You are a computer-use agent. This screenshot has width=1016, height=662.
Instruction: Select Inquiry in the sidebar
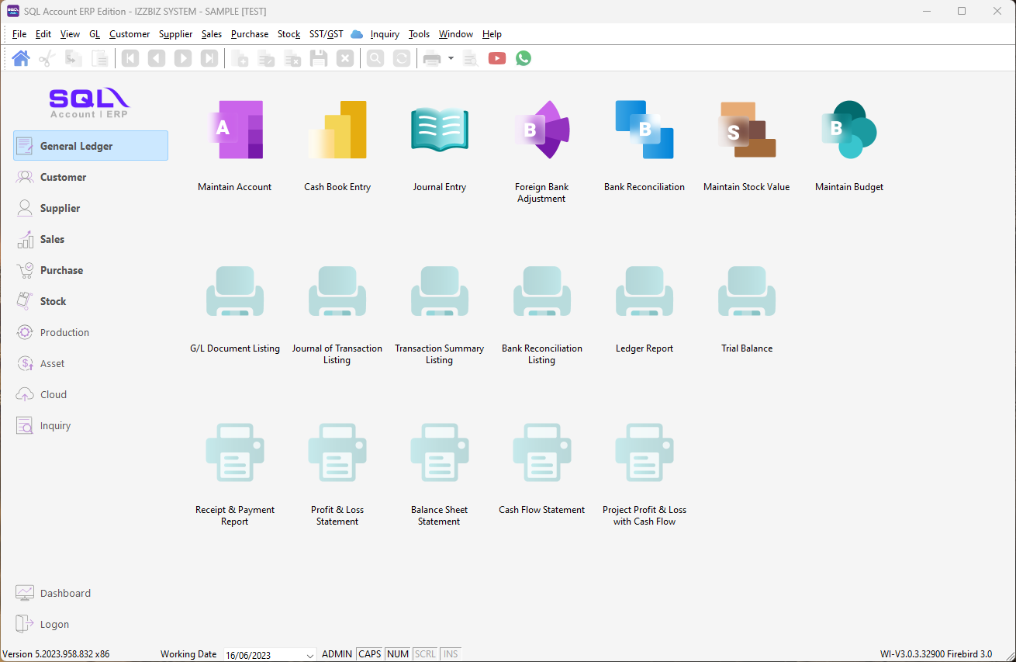tap(91, 425)
